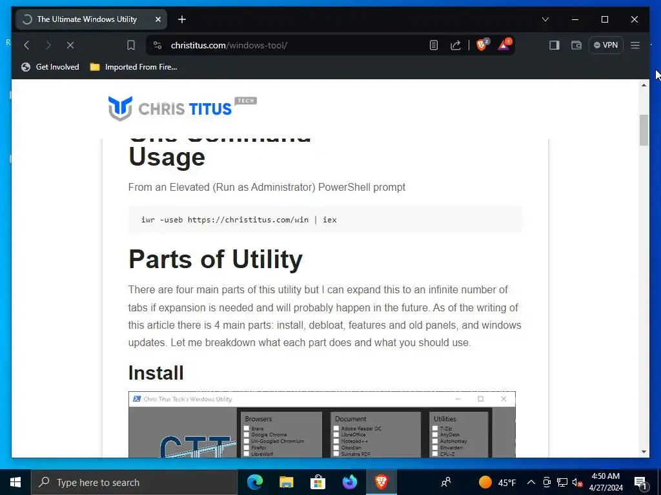Image resolution: width=661 pixels, height=495 pixels.
Task: Click the page scrollbar up arrow
Action: (644, 85)
